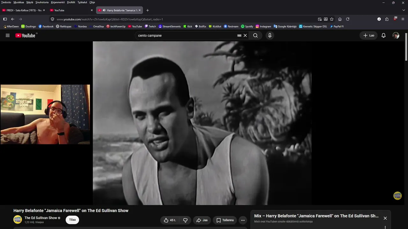Open the Facebook bookmark
Image resolution: width=408 pixels, height=229 pixels.
click(46, 26)
